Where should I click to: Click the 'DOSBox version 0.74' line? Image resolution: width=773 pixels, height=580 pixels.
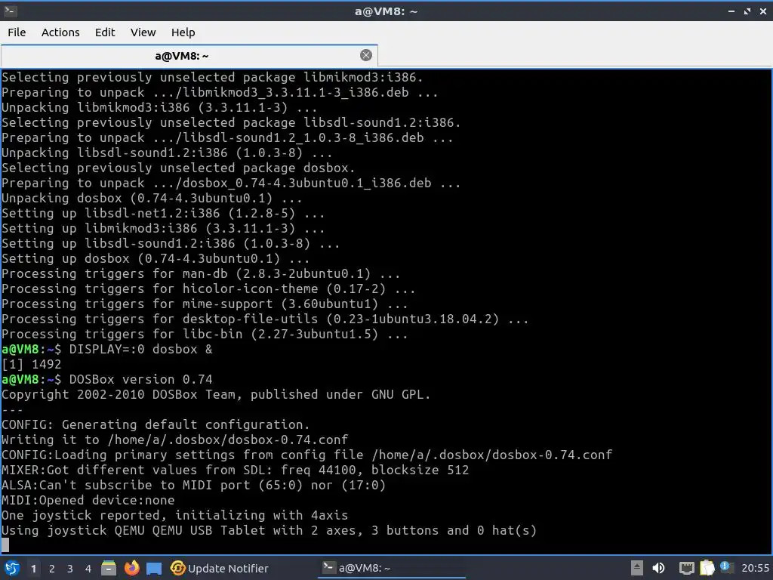140,379
